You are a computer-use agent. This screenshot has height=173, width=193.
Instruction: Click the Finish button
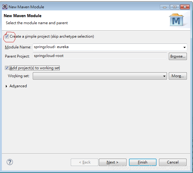pos(143,162)
